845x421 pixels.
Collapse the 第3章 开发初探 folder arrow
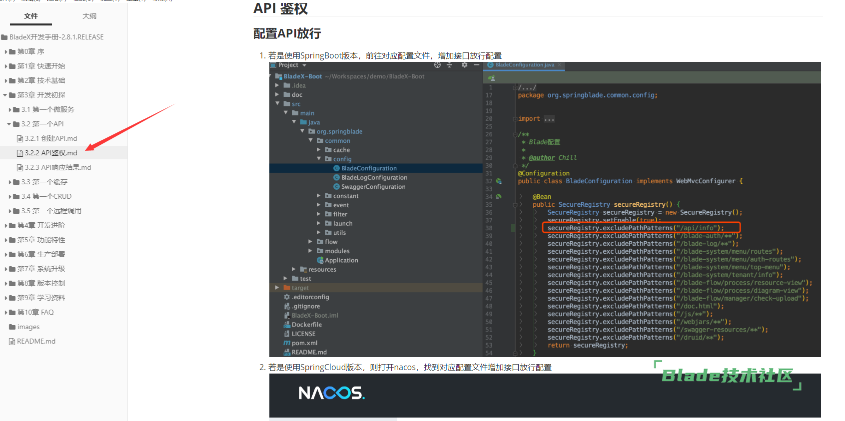5,95
